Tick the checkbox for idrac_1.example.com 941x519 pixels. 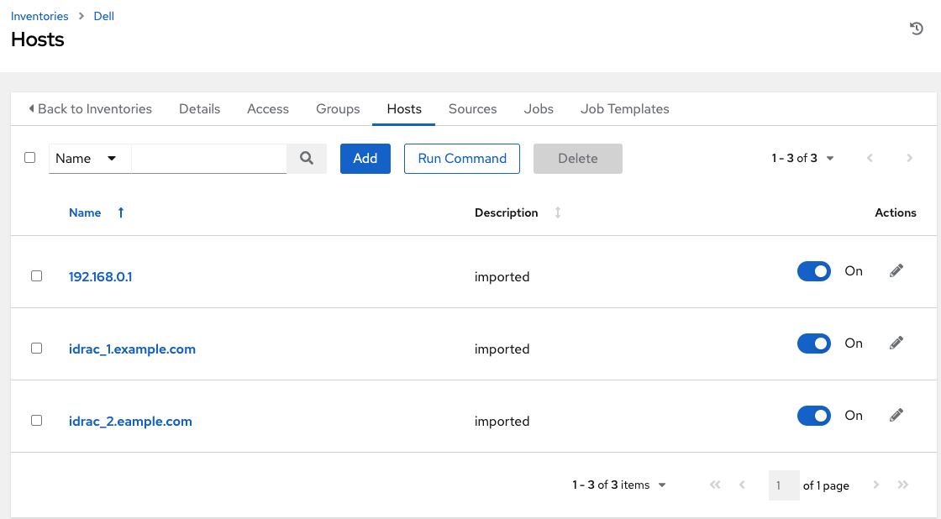tap(36, 349)
